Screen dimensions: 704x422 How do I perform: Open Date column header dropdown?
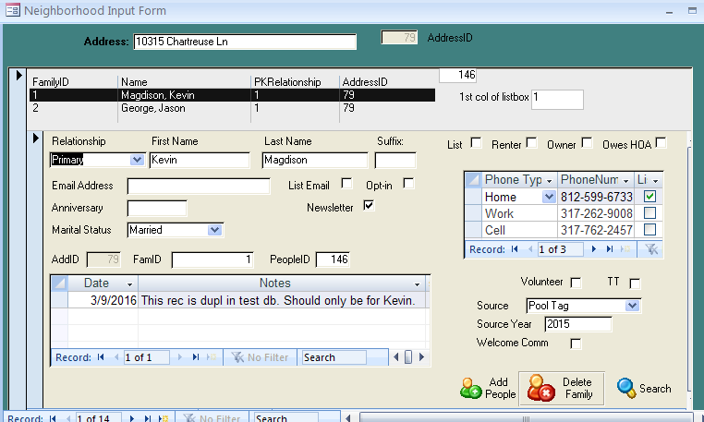click(129, 284)
